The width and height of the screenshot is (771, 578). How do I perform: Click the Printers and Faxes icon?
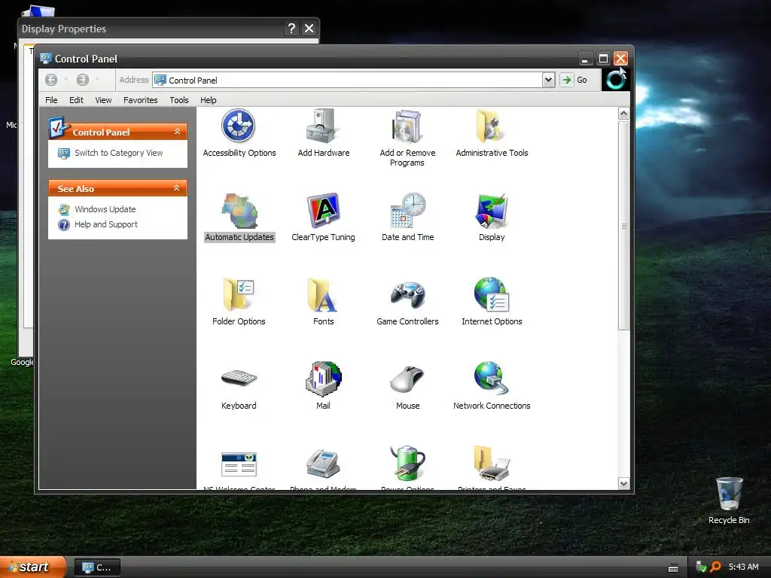coord(491,463)
